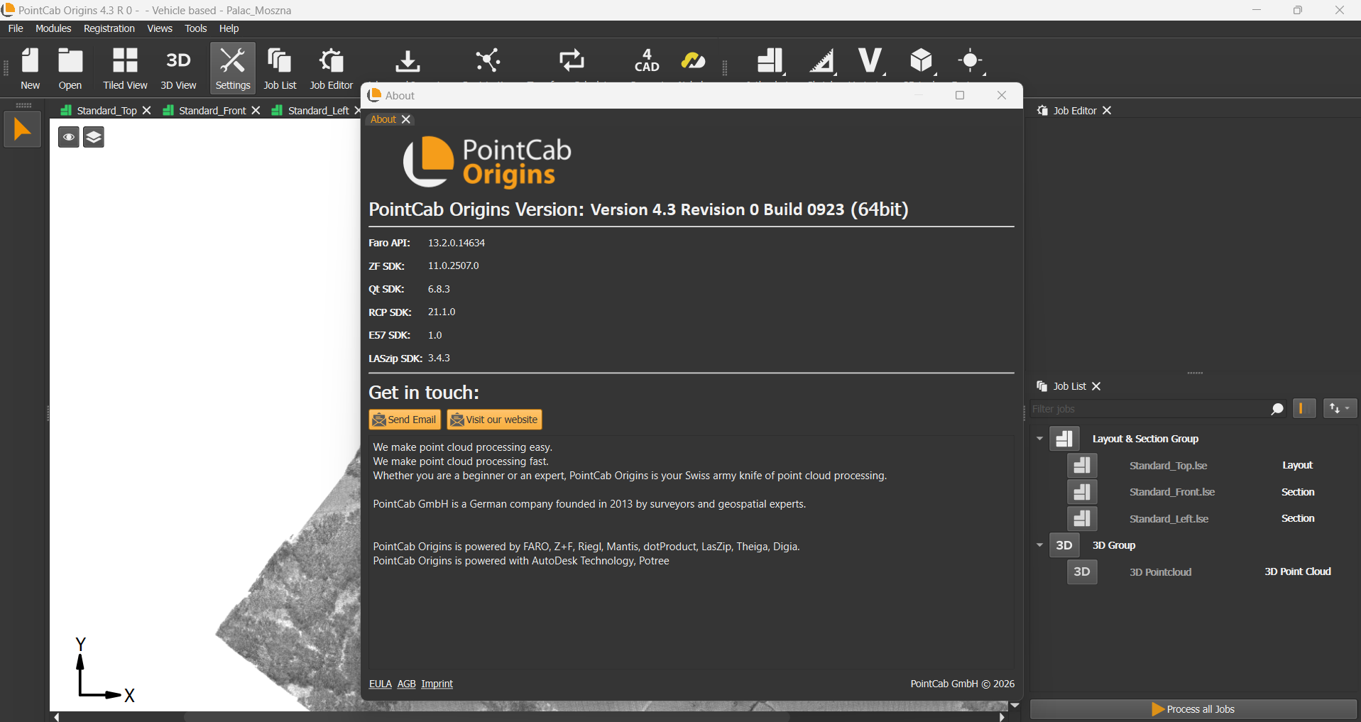Close the Standard_Top tab
This screenshot has width=1361, height=722.
[147, 111]
